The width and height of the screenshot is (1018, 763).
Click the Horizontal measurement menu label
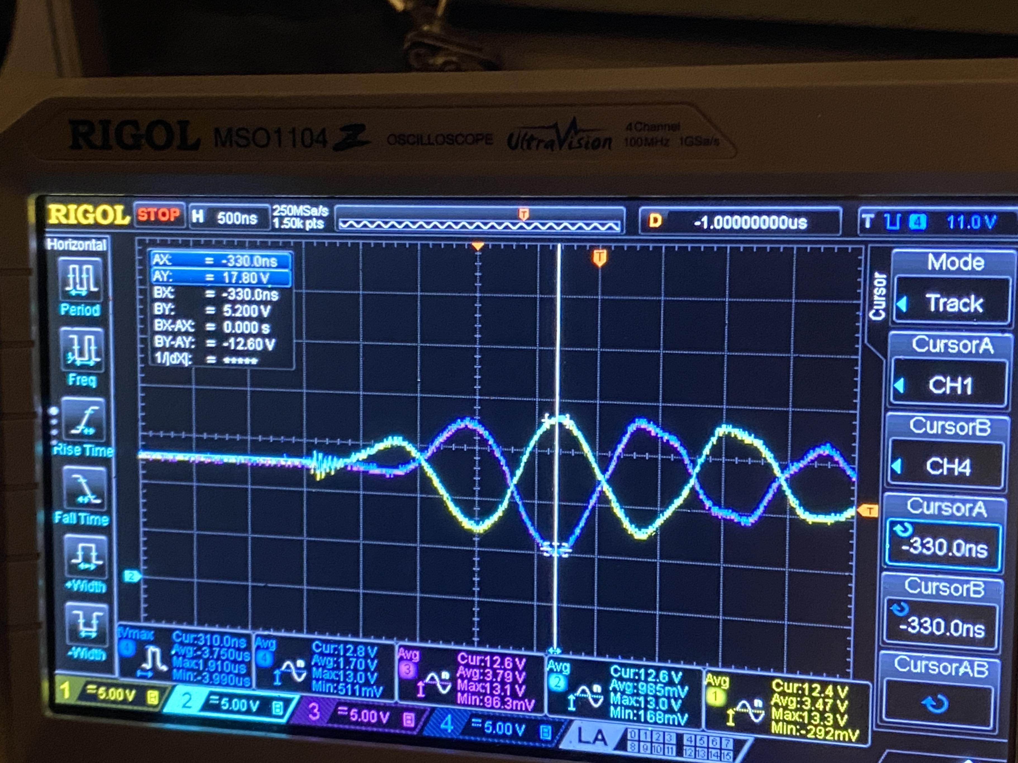77,244
